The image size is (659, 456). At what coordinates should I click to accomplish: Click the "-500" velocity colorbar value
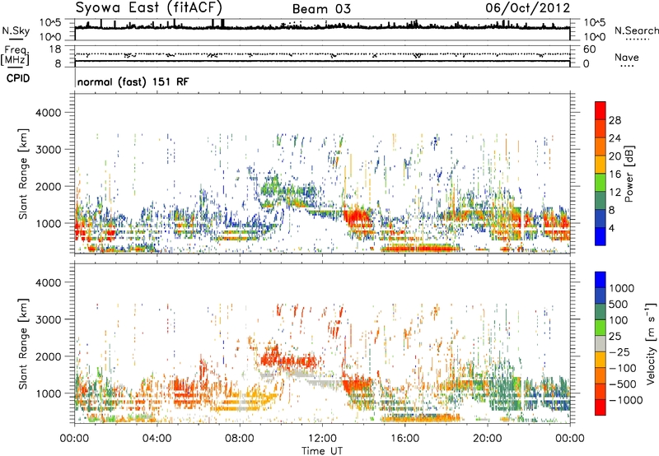[623, 384]
